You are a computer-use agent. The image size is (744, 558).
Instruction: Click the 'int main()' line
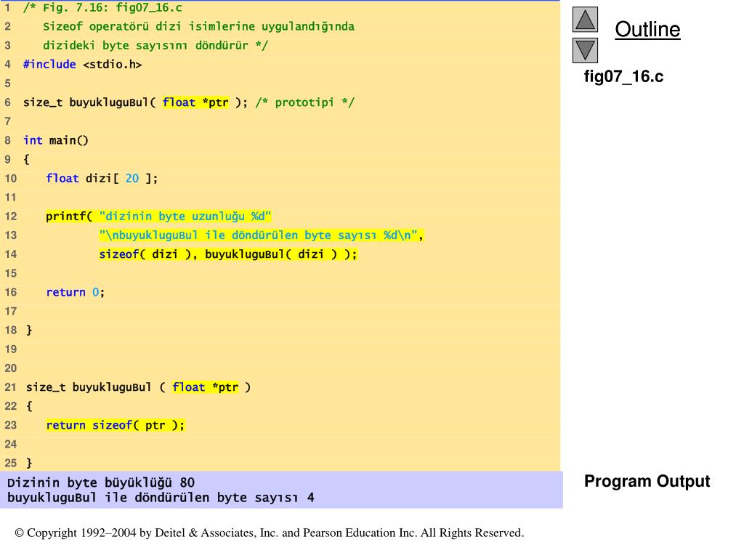click(x=55, y=140)
